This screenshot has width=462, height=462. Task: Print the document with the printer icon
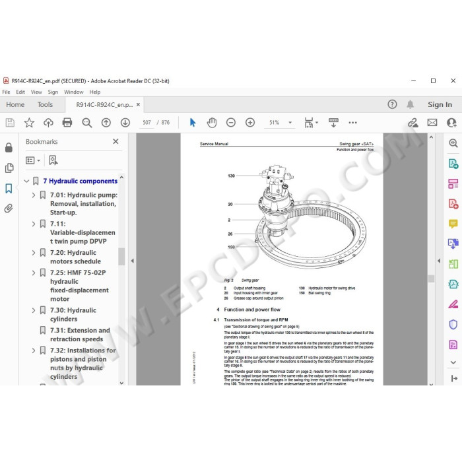click(x=67, y=123)
